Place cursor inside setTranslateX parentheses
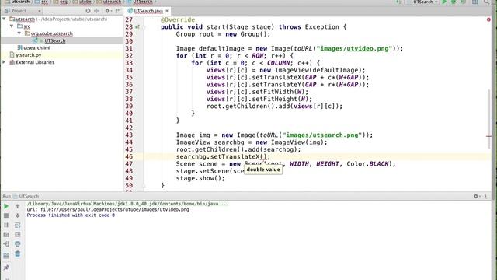This screenshot has width=497, height=280. tap(264, 156)
